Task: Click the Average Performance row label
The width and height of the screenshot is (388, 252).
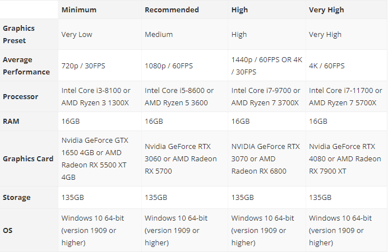Action: pyautogui.click(x=26, y=66)
